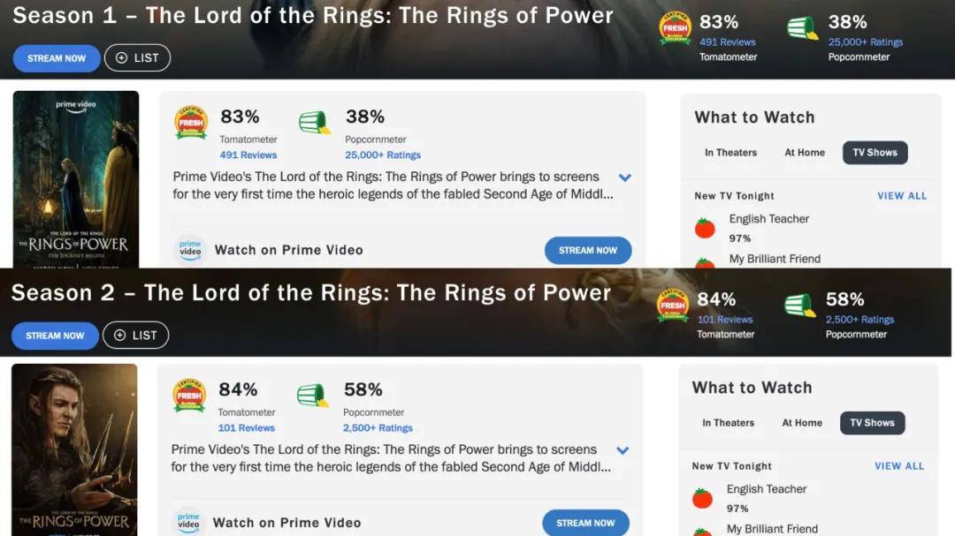Click Prime Video logo in Season 1 watch row

pos(190,250)
